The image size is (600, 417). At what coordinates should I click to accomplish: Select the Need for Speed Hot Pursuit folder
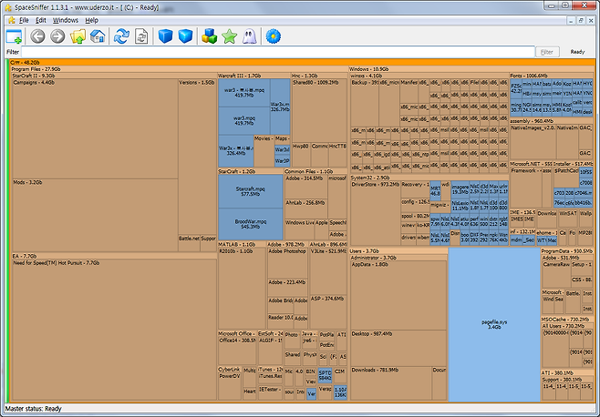click(114, 331)
